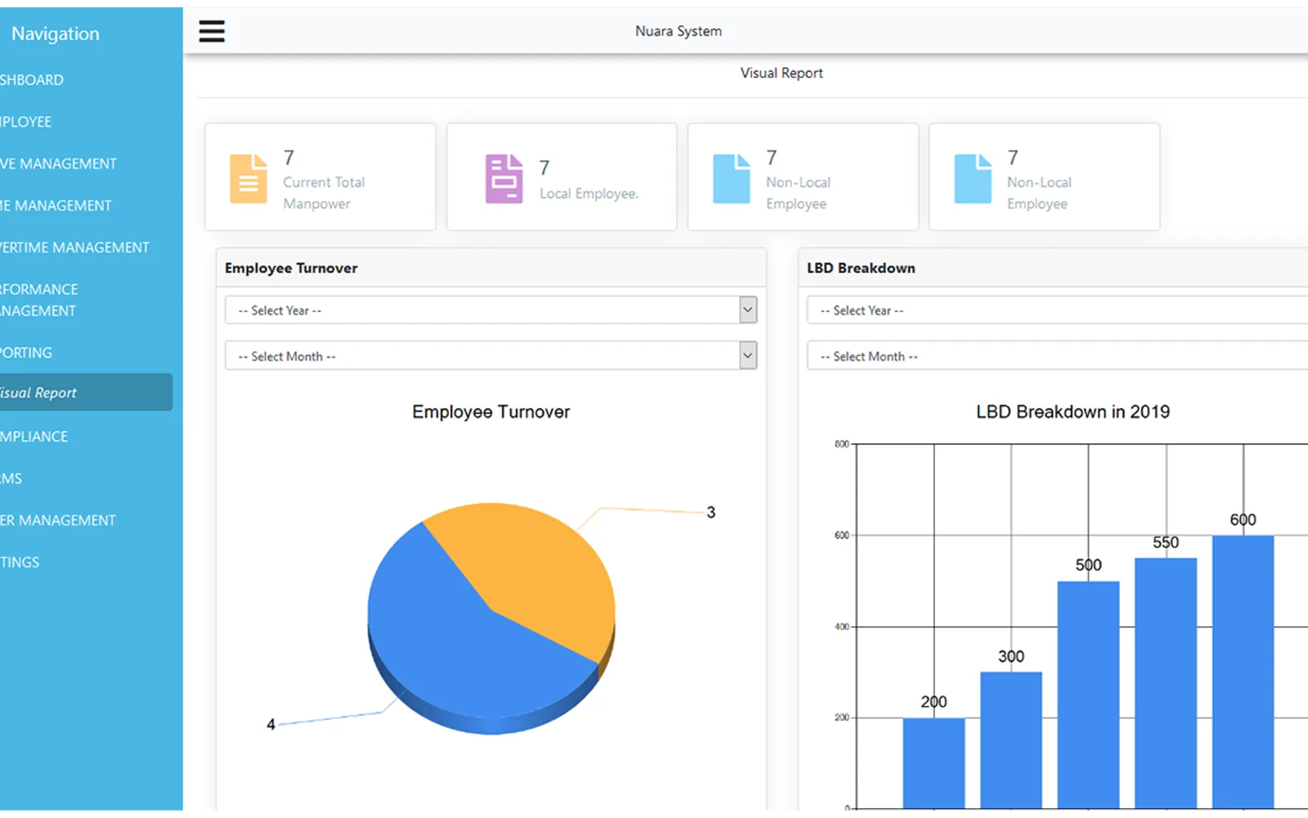Select the Visual Report sidebar entry
Screen dimensions: 1308x818
pyautogui.click(x=86, y=393)
